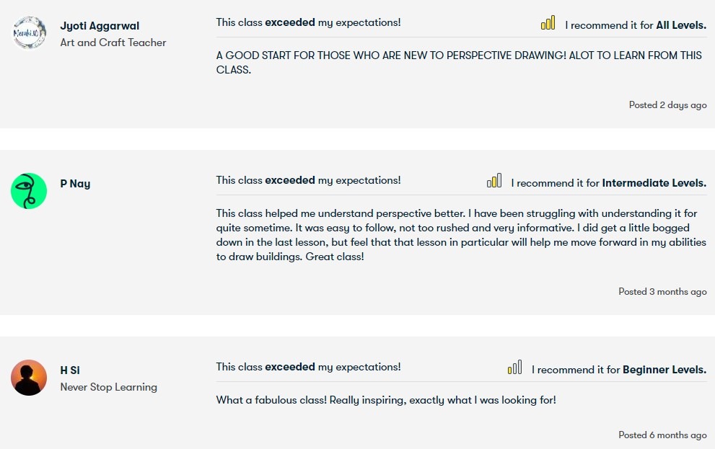
Task: Click 'Posted 2 days ago' timestamp
Action: pyautogui.click(x=667, y=105)
